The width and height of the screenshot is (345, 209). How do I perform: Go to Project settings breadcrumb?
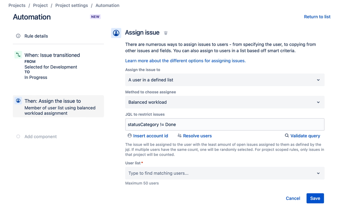point(72,6)
